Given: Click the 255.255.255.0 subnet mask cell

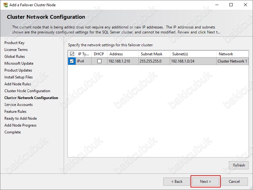Looking at the screenshot, I should [154, 61].
